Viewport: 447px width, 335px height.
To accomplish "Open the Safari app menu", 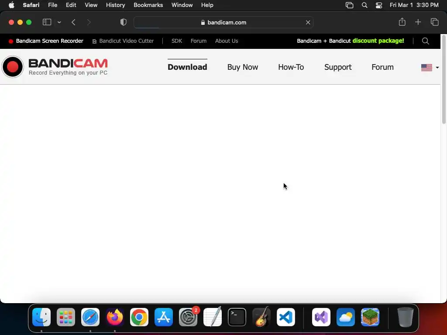I will click(x=31, y=5).
